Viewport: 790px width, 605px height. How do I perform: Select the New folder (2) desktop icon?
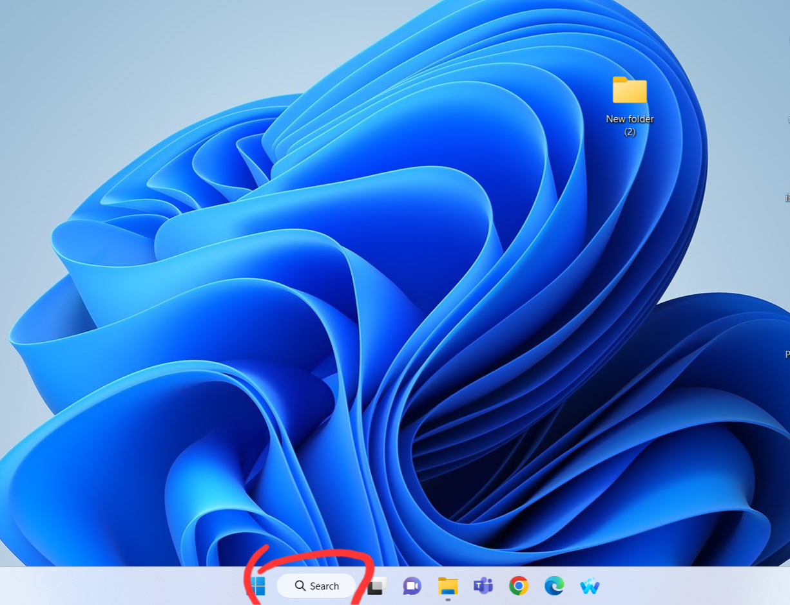click(630, 91)
